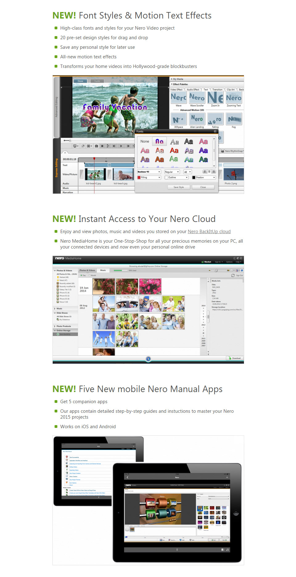Viewport: 296px width, 577px height.
Task: Click the left-align text icon in Fonts dialog
Action: [205, 172]
